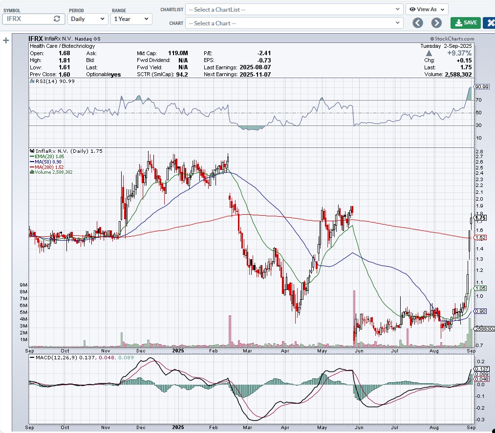
Task: Open the Range dropdown showing 1 Year
Action: 131,19
